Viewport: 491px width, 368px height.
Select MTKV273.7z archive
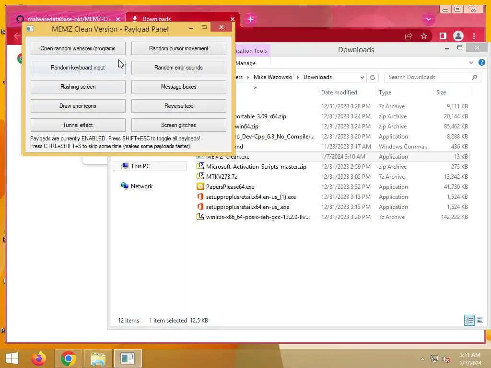(x=332, y=176)
